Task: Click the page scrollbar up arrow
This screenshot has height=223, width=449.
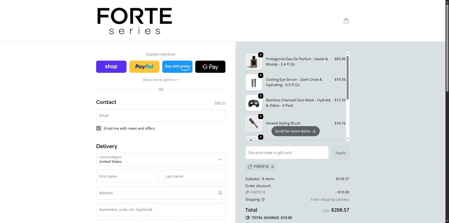Action: [x=447, y=2]
